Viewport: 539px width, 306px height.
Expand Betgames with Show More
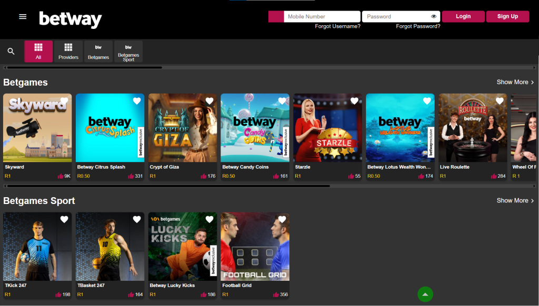click(x=515, y=82)
